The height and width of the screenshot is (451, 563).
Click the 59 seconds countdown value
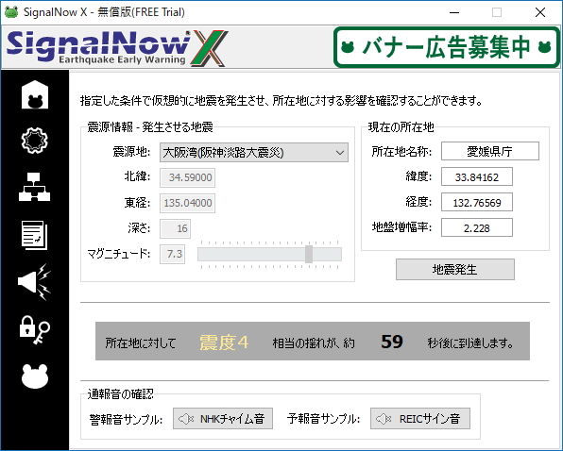pyautogui.click(x=392, y=342)
